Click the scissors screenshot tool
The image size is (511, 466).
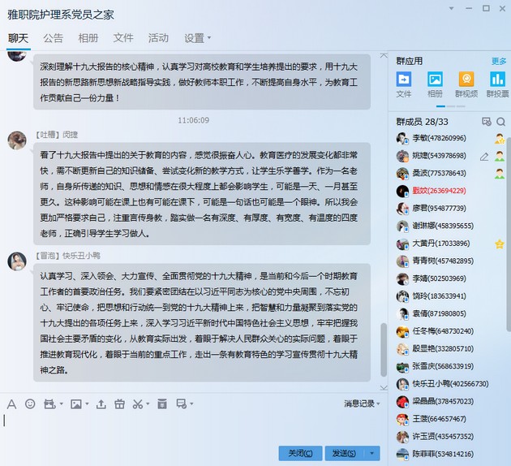coord(137,403)
